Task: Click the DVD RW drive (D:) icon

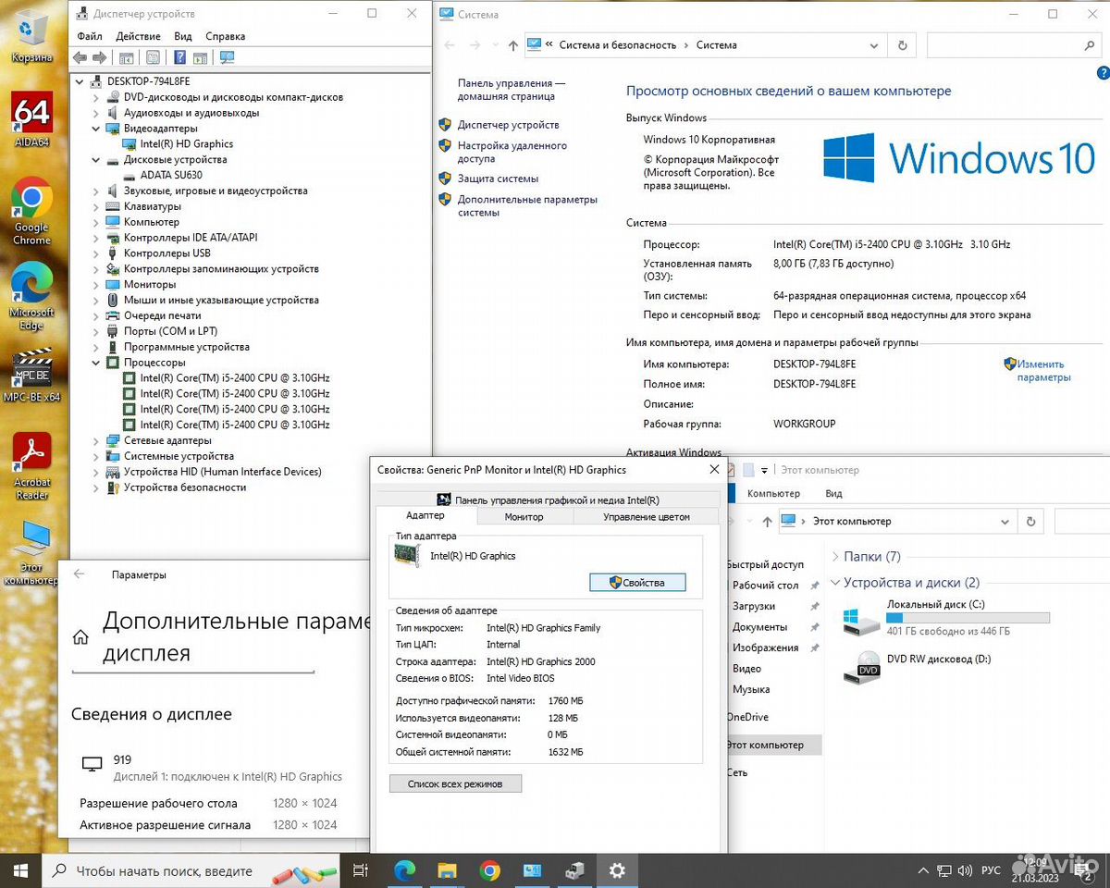Action: [x=862, y=666]
